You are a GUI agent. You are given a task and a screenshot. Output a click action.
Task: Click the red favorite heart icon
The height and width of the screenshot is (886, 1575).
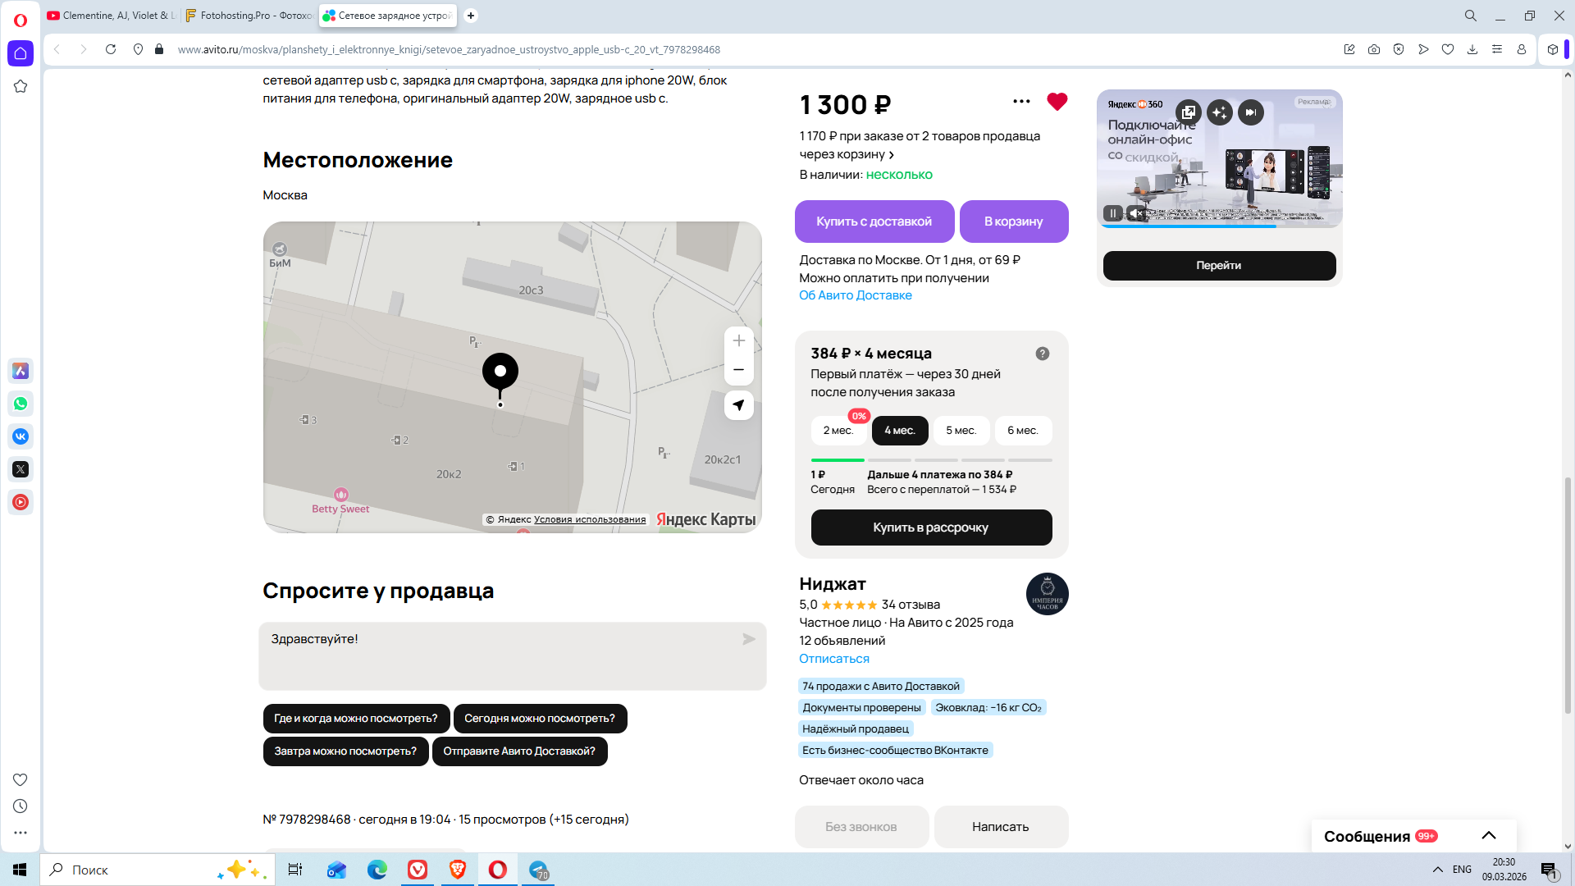pos(1057,102)
